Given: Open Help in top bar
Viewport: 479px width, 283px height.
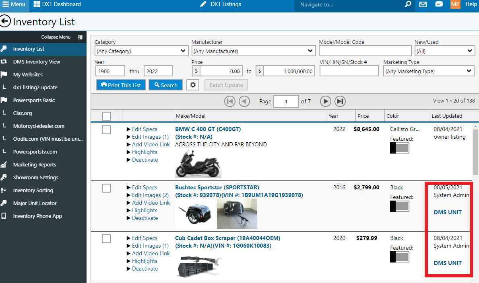Looking at the screenshot, I should pos(471,4).
